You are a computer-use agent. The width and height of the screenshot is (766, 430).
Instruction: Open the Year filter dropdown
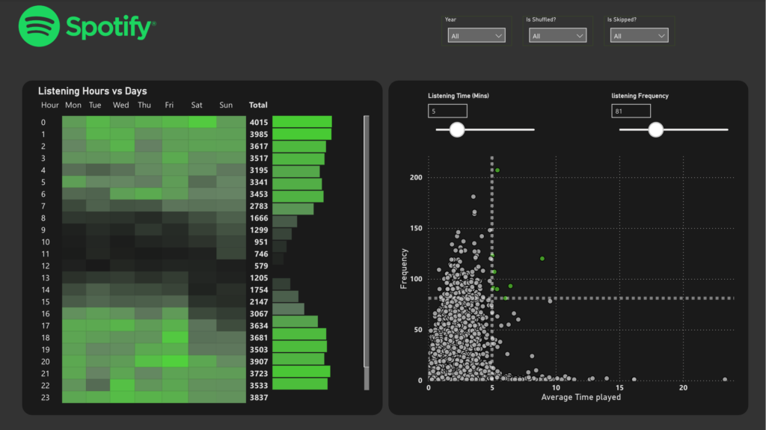pyautogui.click(x=477, y=36)
